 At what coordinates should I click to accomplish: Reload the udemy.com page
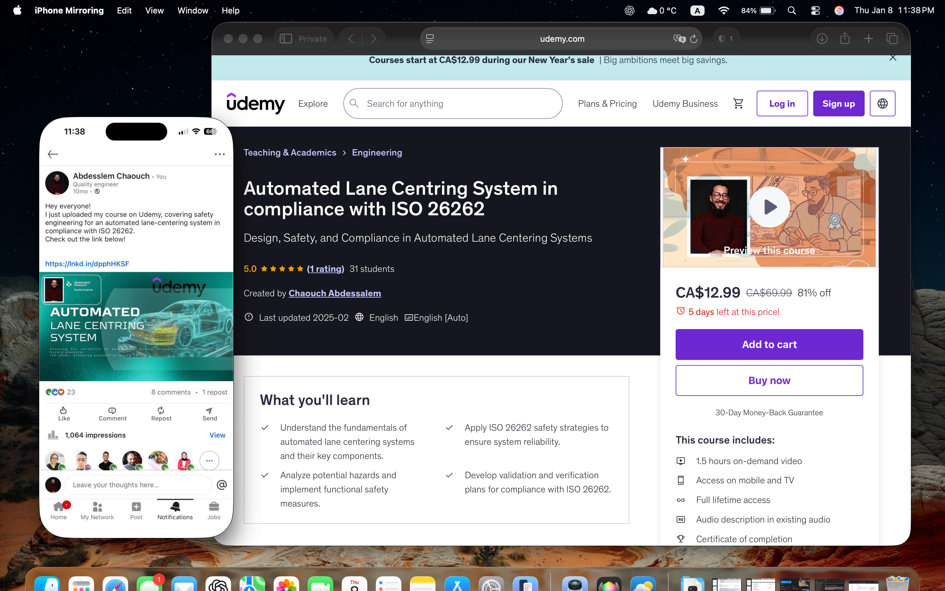pyautogui.click(x=693, y=39)
